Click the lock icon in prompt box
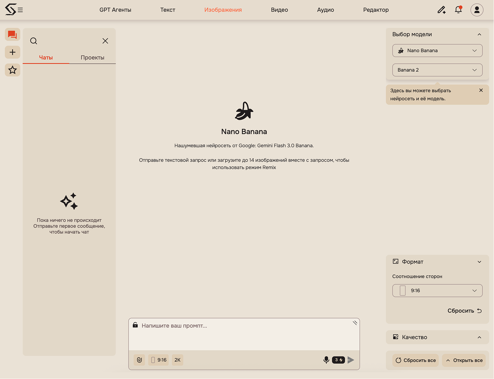This screenshot has height=379, width=494. point(135,325)
